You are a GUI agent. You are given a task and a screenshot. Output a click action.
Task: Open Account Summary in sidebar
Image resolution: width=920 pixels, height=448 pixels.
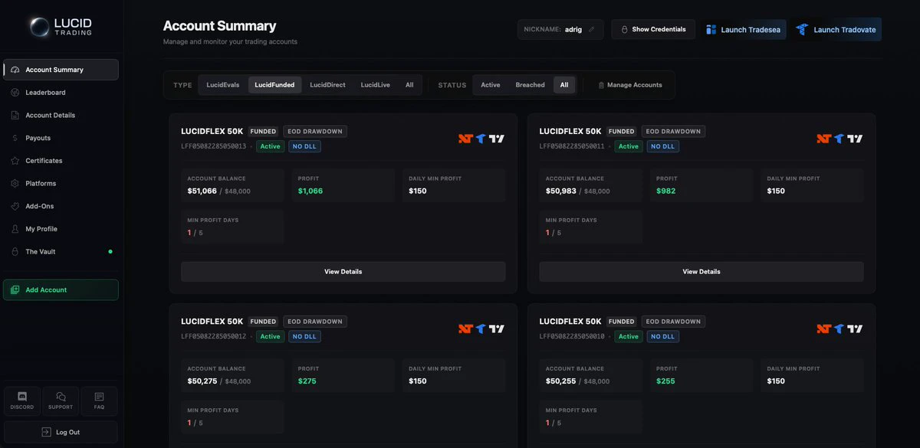click(61, 70)
